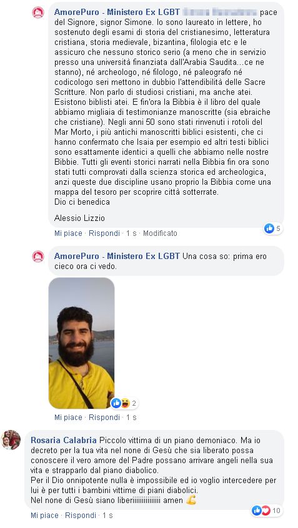
Task: Open Rosaria Calabria profile name link
Action: coord(64,440)
